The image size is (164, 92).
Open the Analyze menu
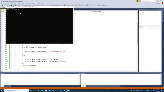(34, 3)
